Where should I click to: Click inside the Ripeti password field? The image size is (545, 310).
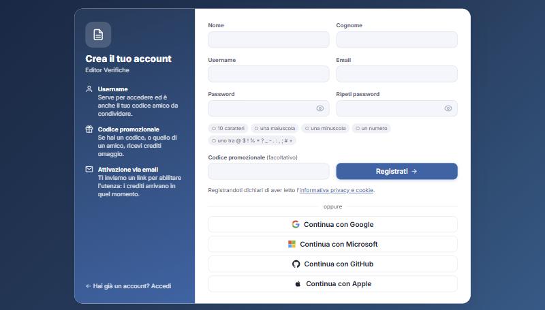[396, 108]
